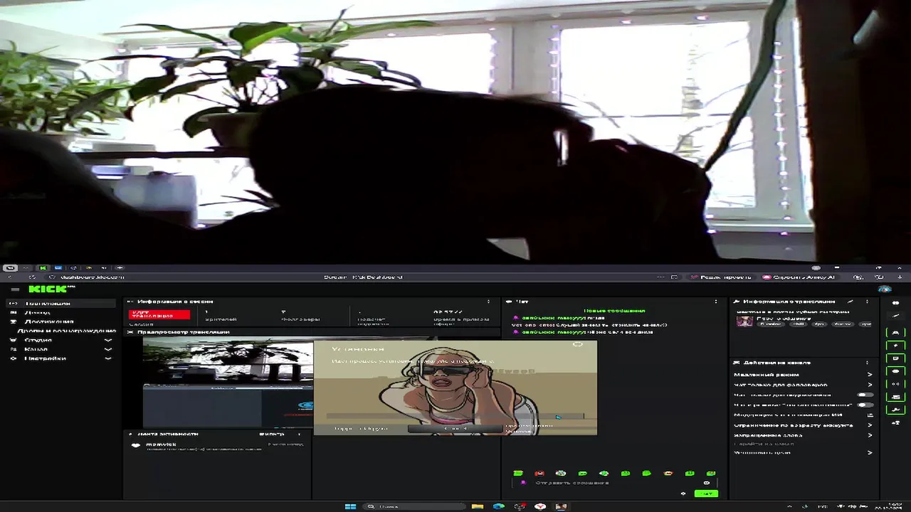Toggle subscribers-only chat switch
Viewport: 911px width, 512px height.
click(x=865, y=395)
